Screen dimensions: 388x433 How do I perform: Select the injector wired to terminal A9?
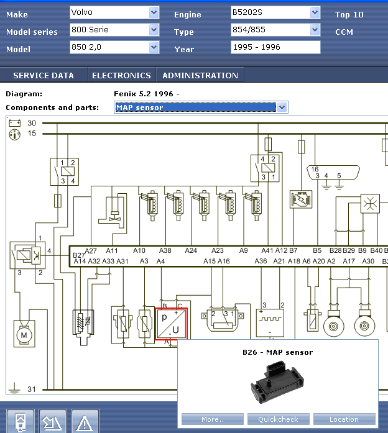click(x=254, y=205)
